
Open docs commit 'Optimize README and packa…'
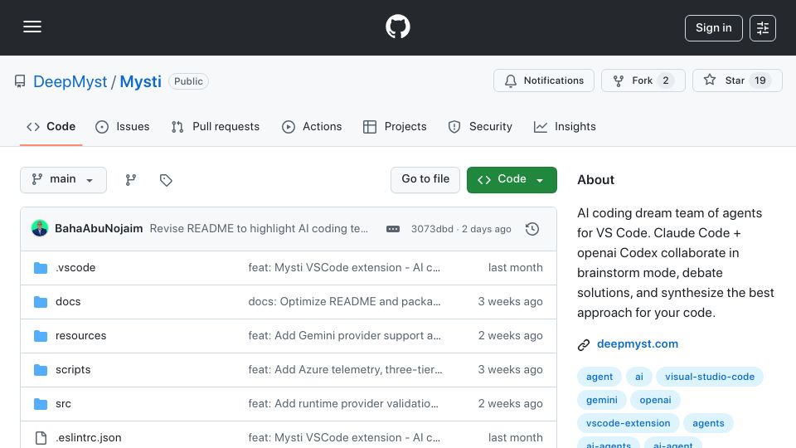tap(344, 302)
